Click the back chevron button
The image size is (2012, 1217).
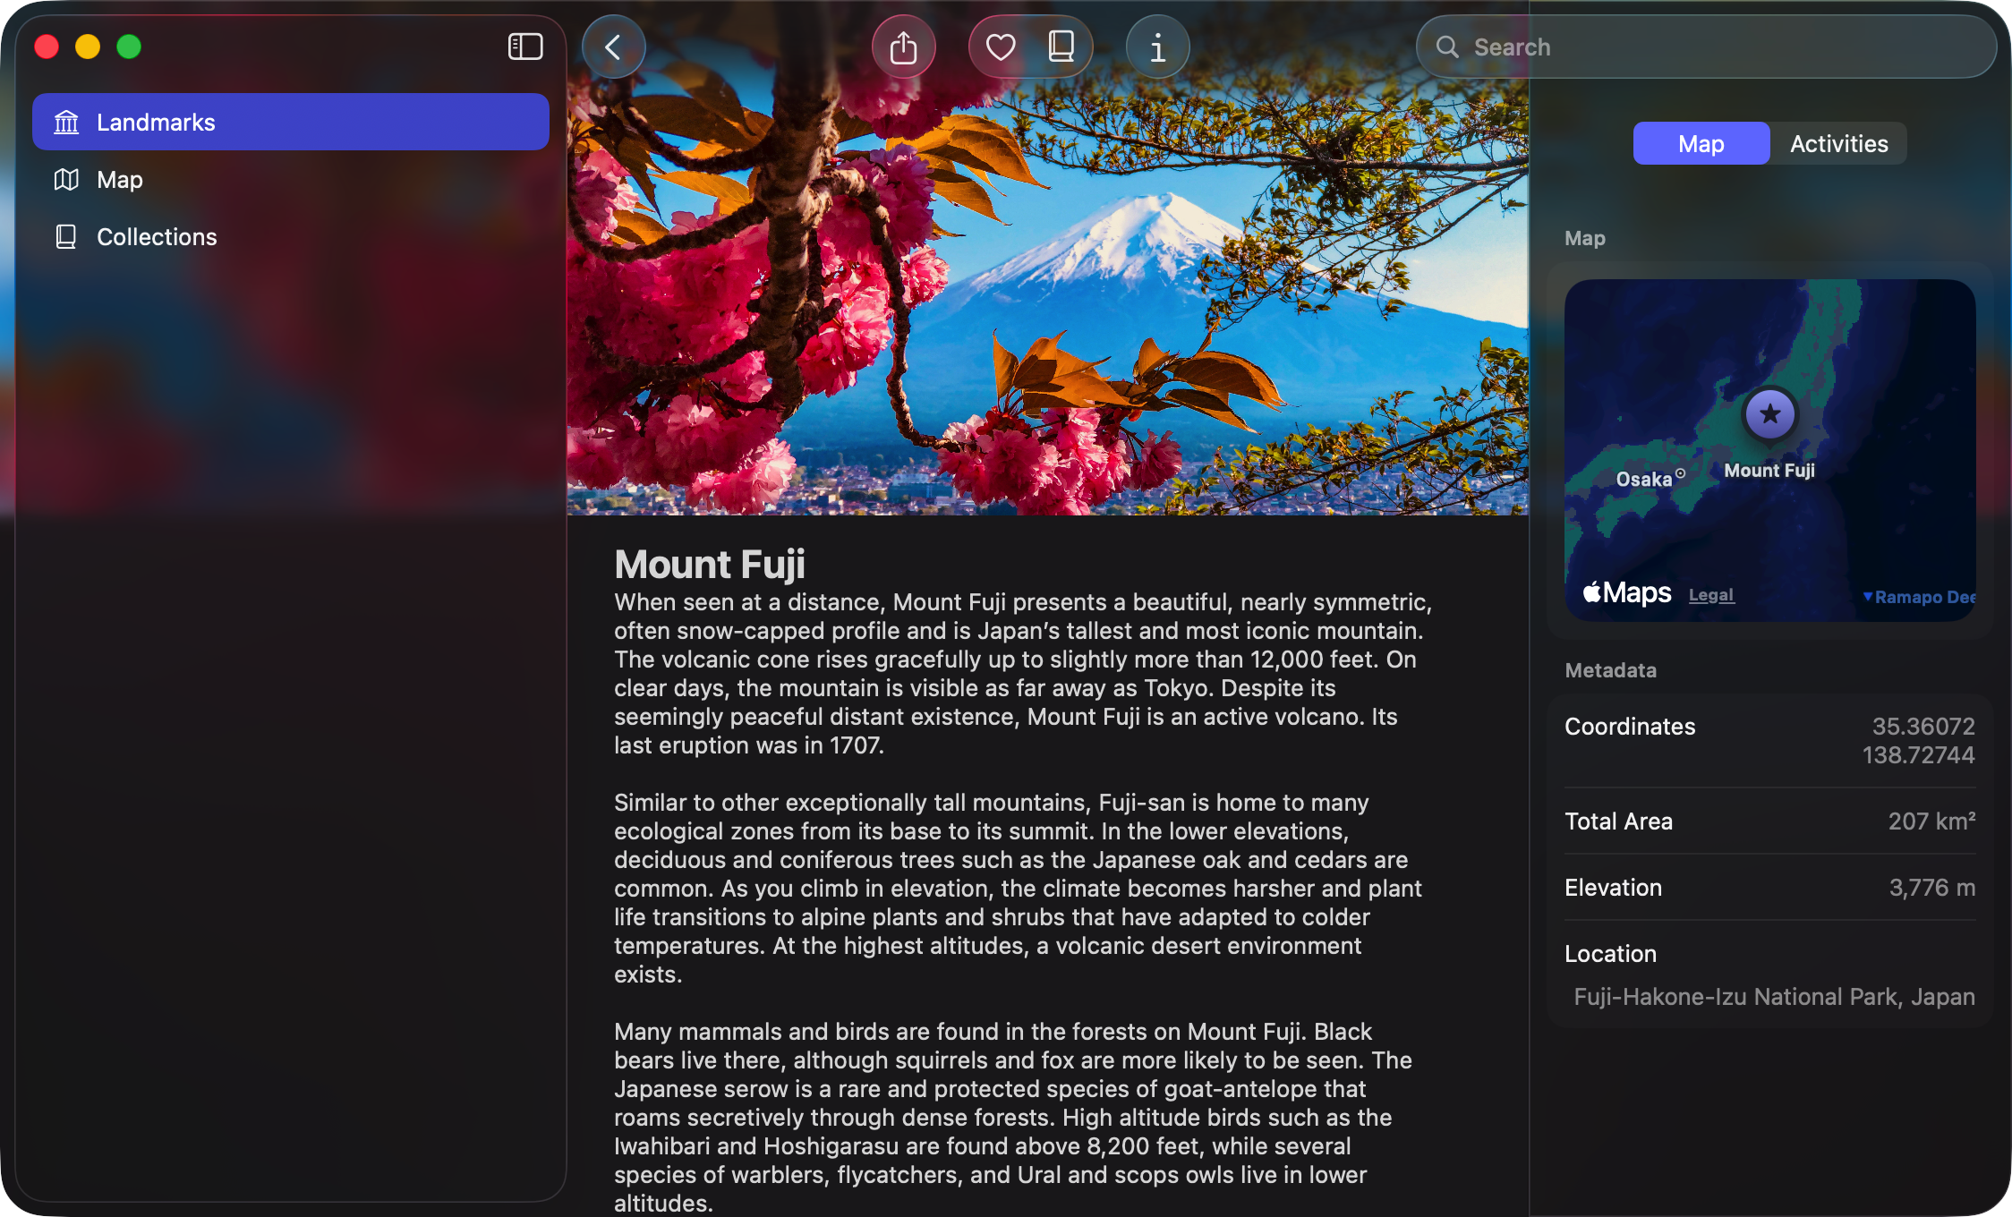[x=614, y=47]
